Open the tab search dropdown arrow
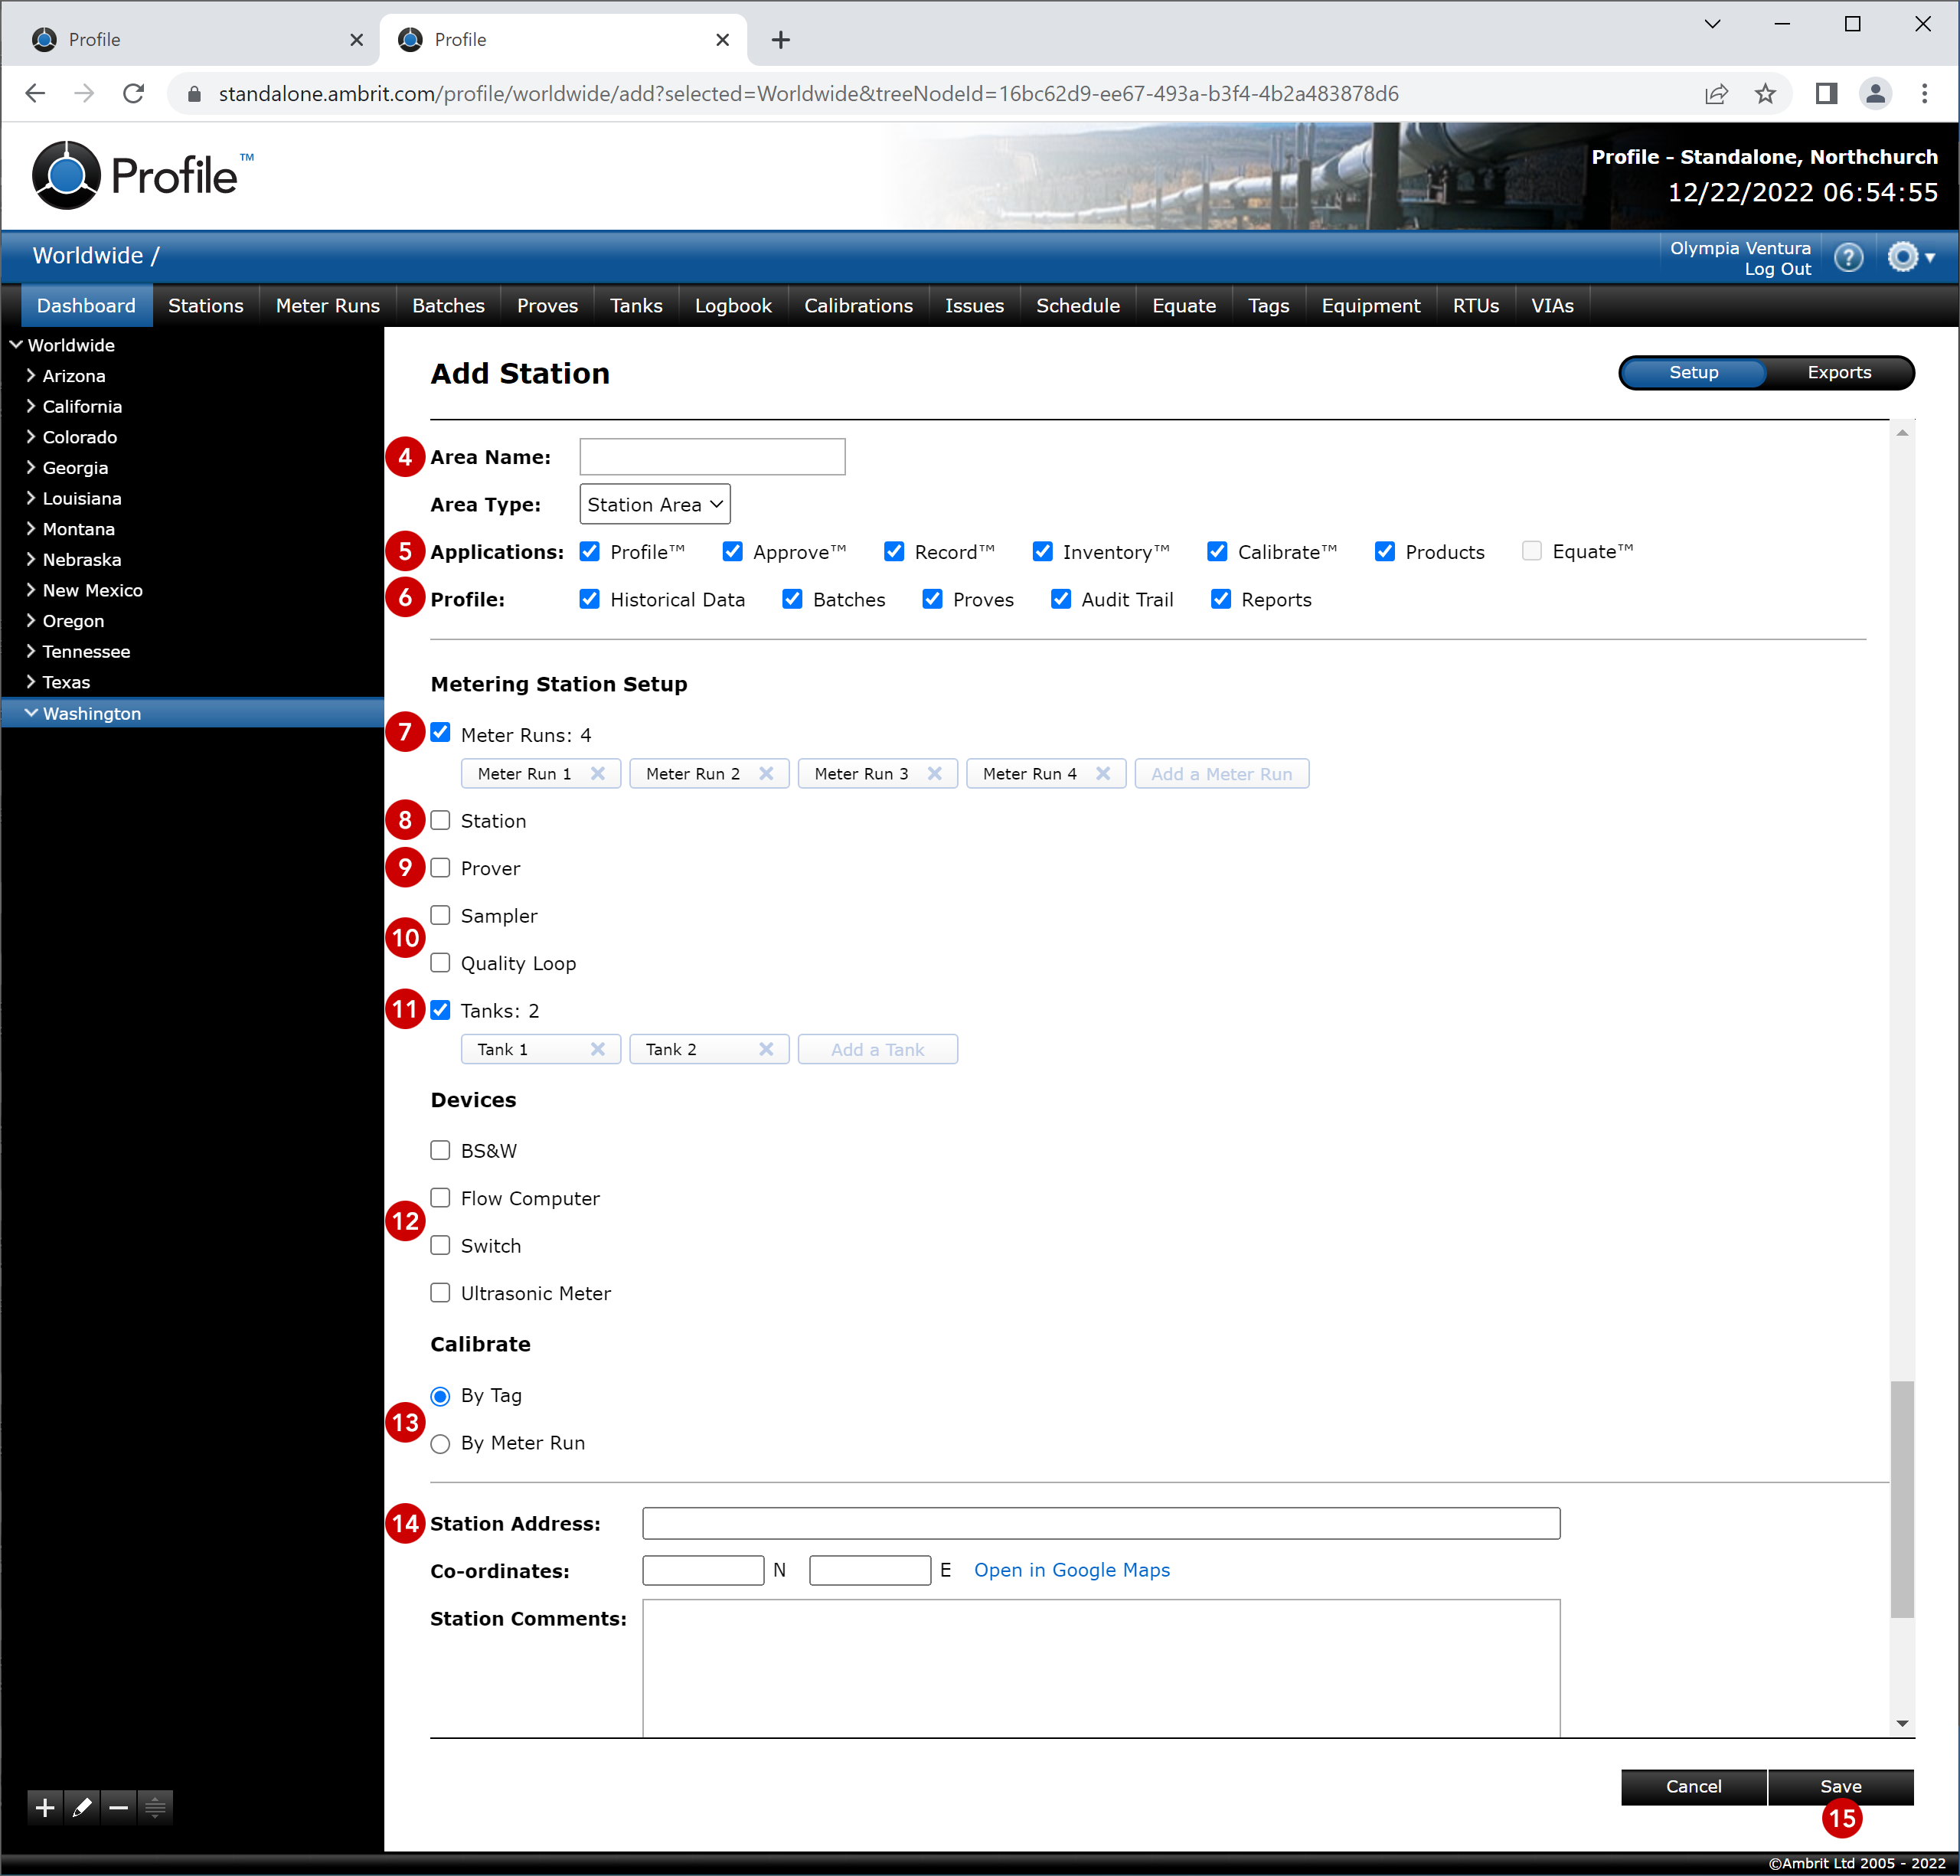Image resolution: width=1960 pixels, height=1876 pixels. pos(1712,23)
